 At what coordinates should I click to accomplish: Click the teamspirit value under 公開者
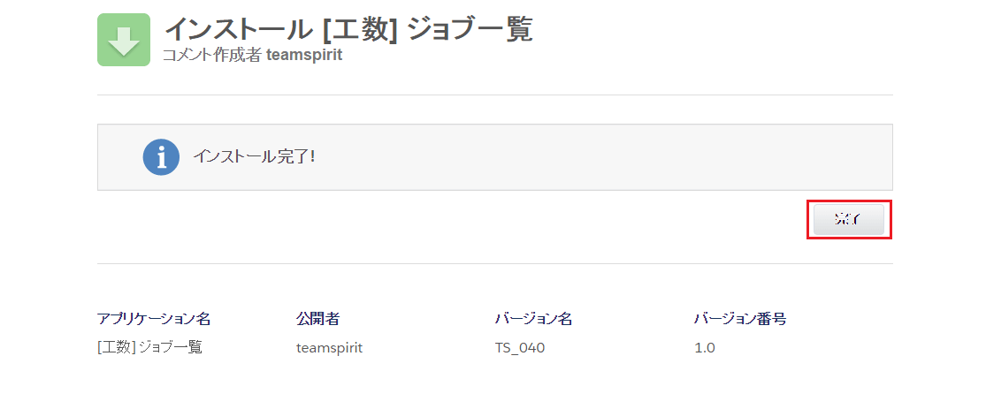330,347
